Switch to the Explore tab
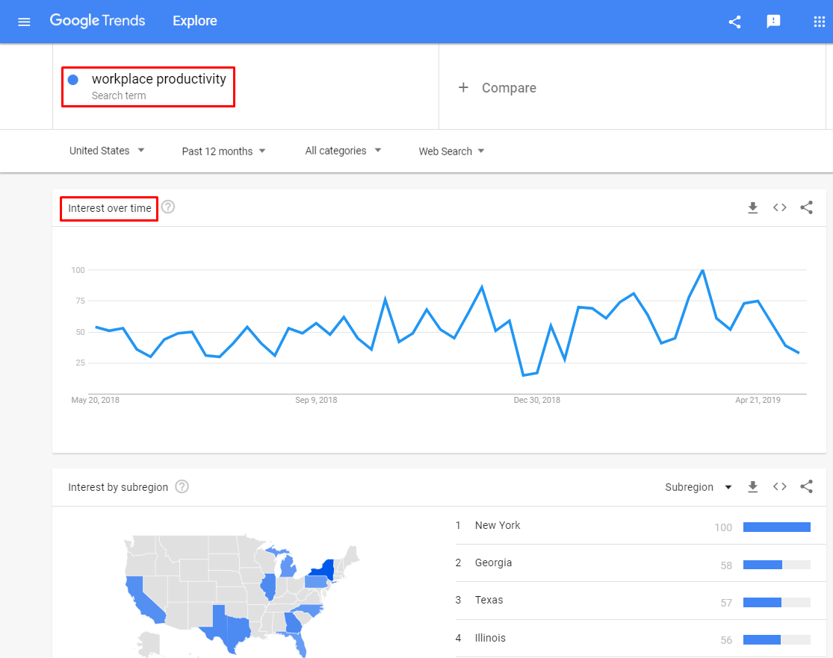833x658 pixels. [x=194, y=21]
